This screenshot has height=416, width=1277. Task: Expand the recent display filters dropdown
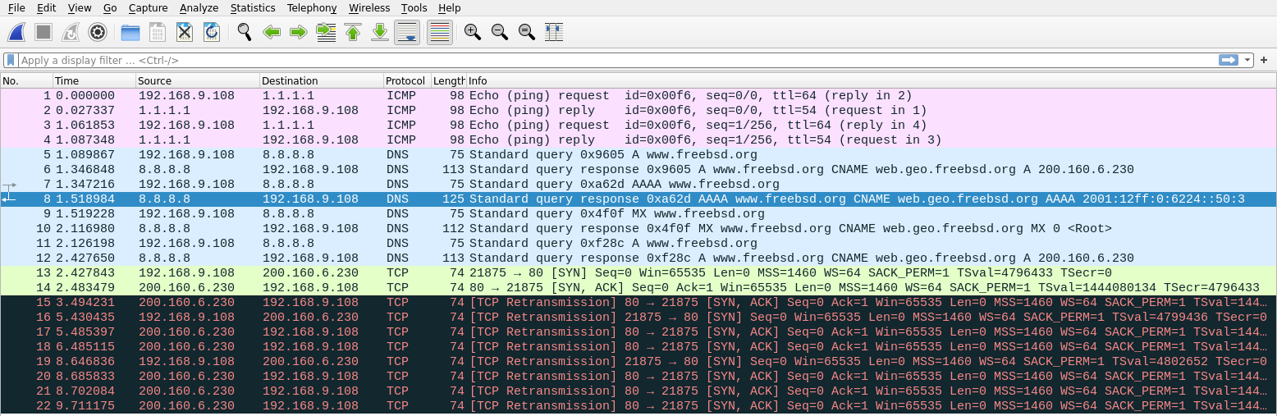coord(1248,60)
